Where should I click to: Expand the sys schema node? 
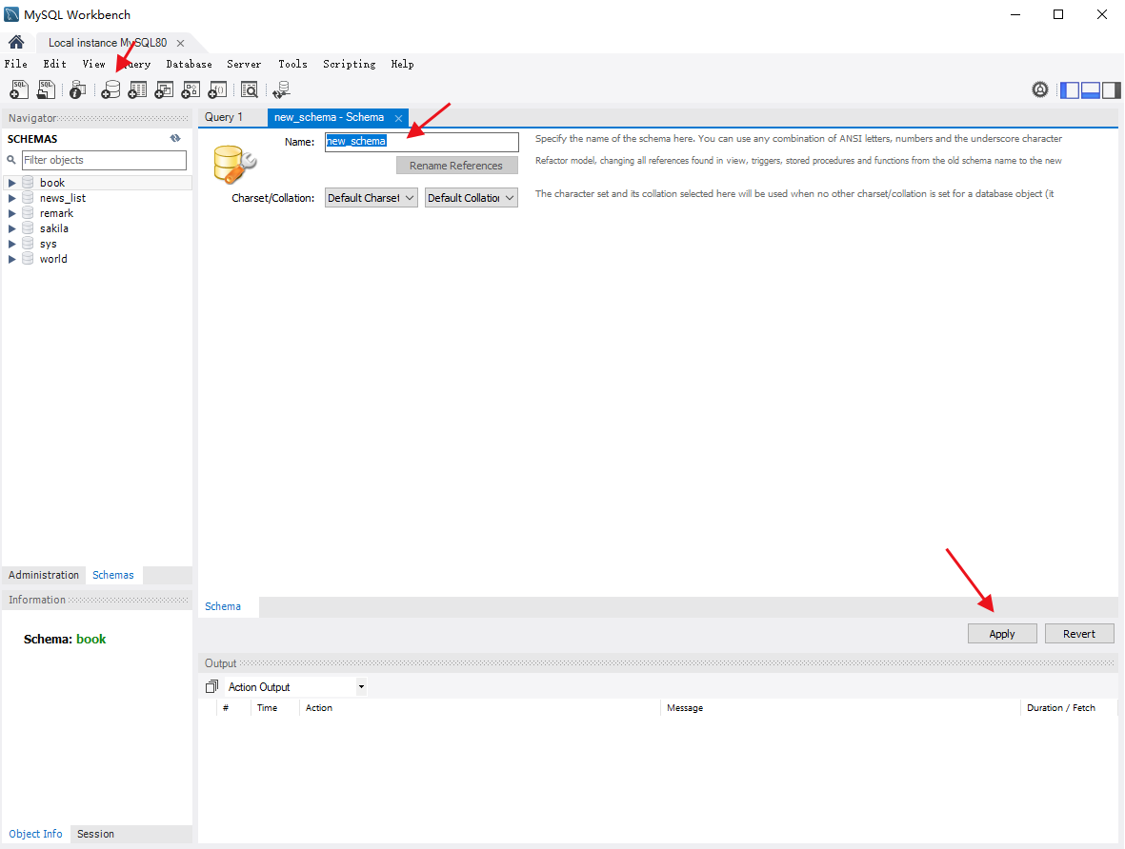pyautogui.click(x=12, y=244)
